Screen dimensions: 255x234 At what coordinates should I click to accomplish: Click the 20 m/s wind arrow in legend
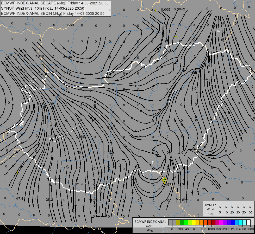pos(232,206)
